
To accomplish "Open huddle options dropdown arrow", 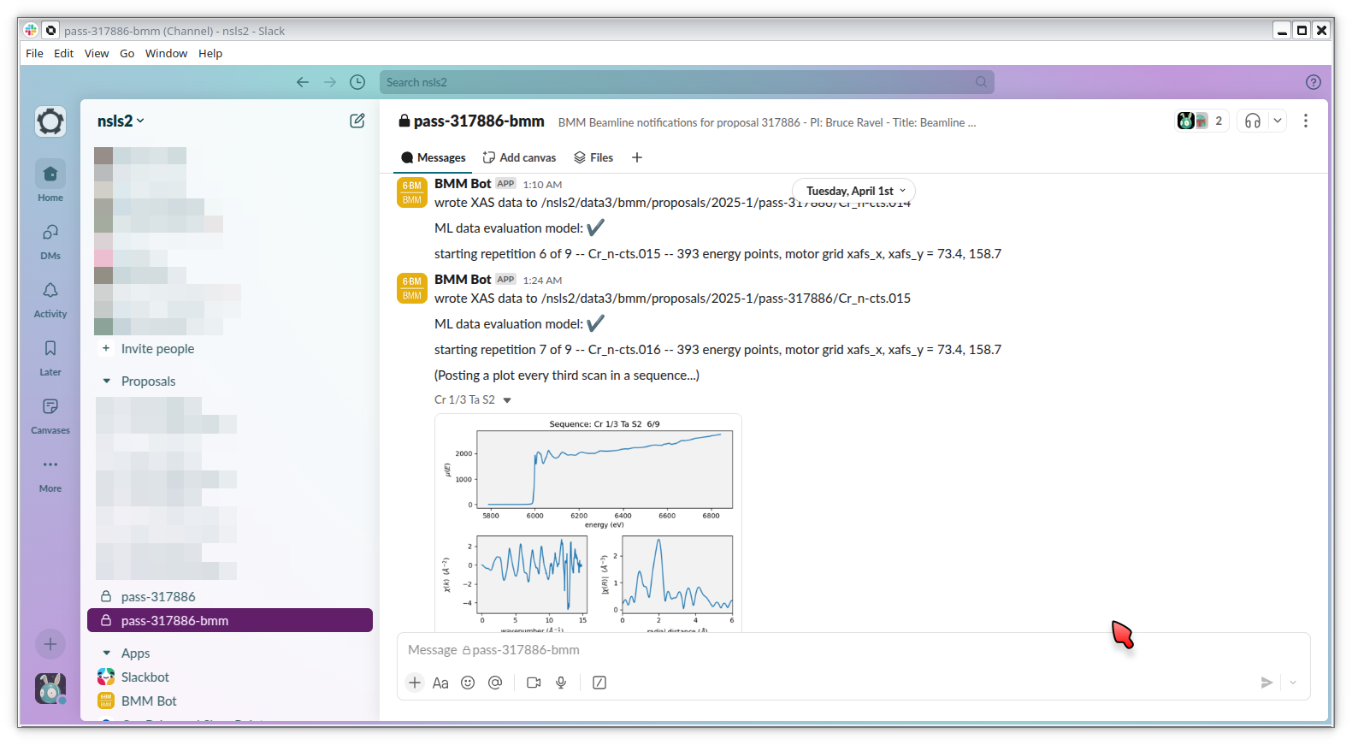I will coord(1278,121).
